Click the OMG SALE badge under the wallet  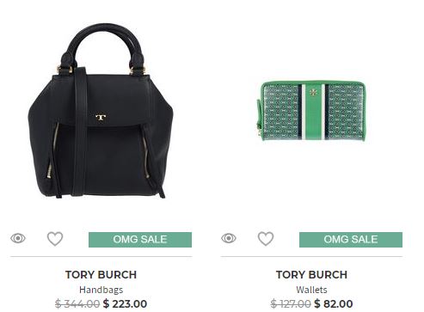click(x=351, y=240)
